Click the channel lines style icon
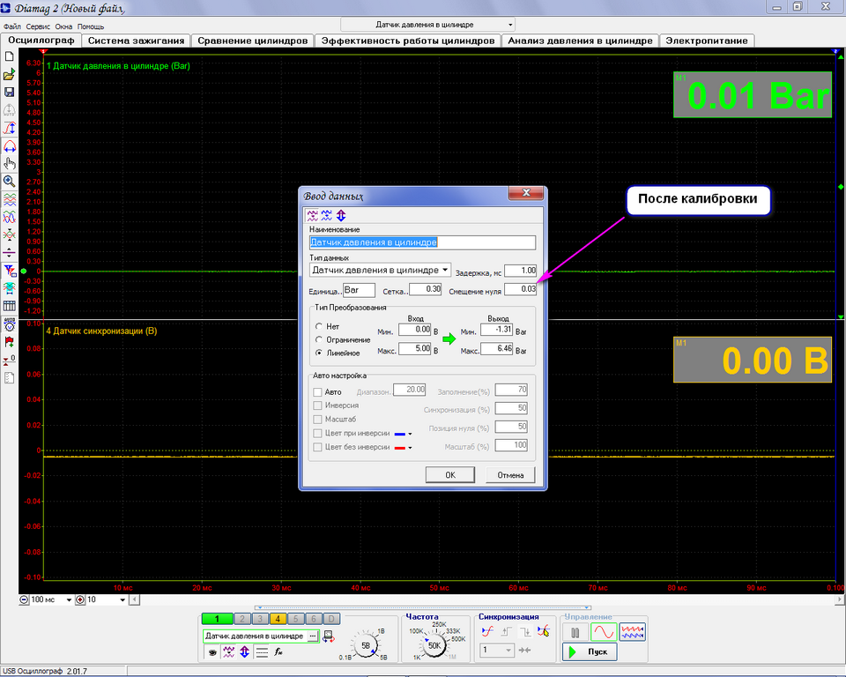846x677 pixels. (262, 652)
